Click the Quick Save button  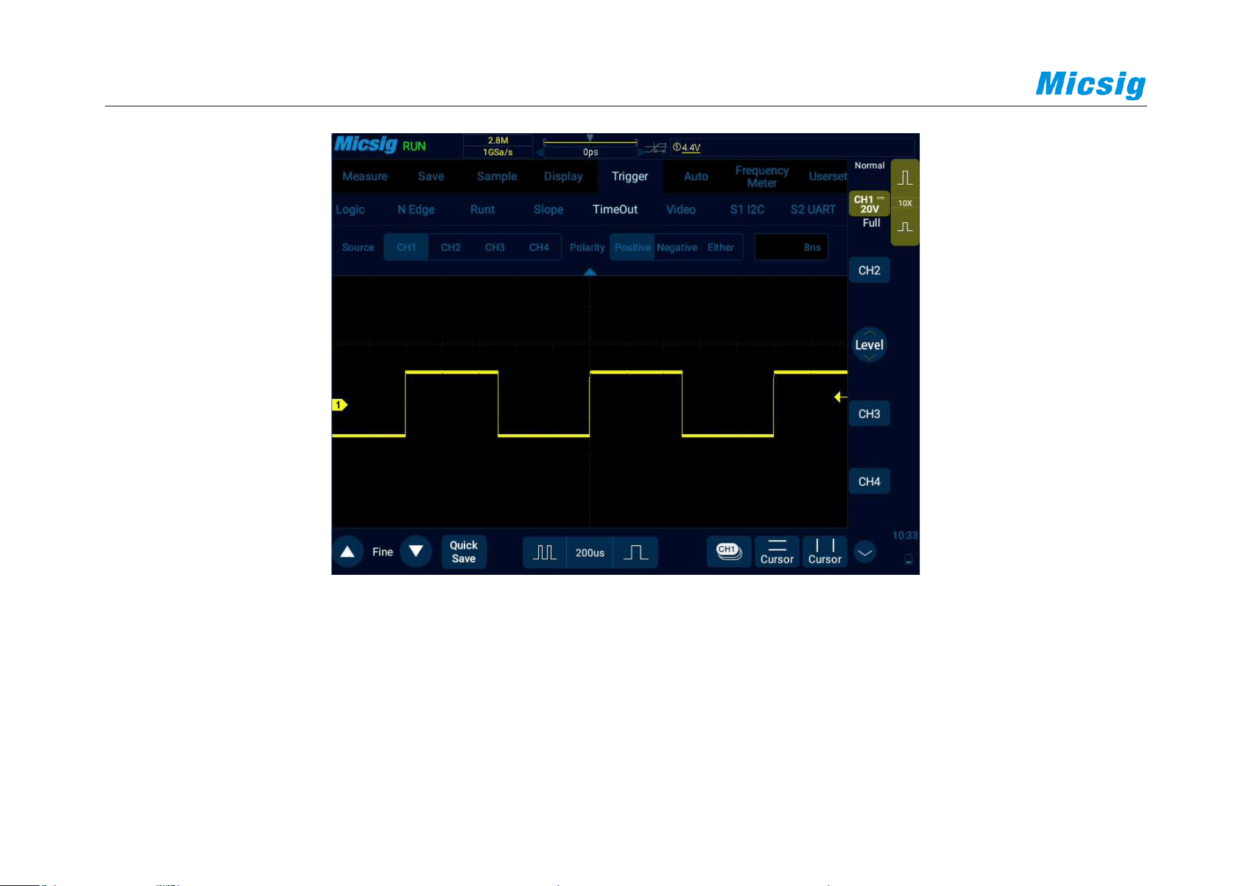pos(463,552)
